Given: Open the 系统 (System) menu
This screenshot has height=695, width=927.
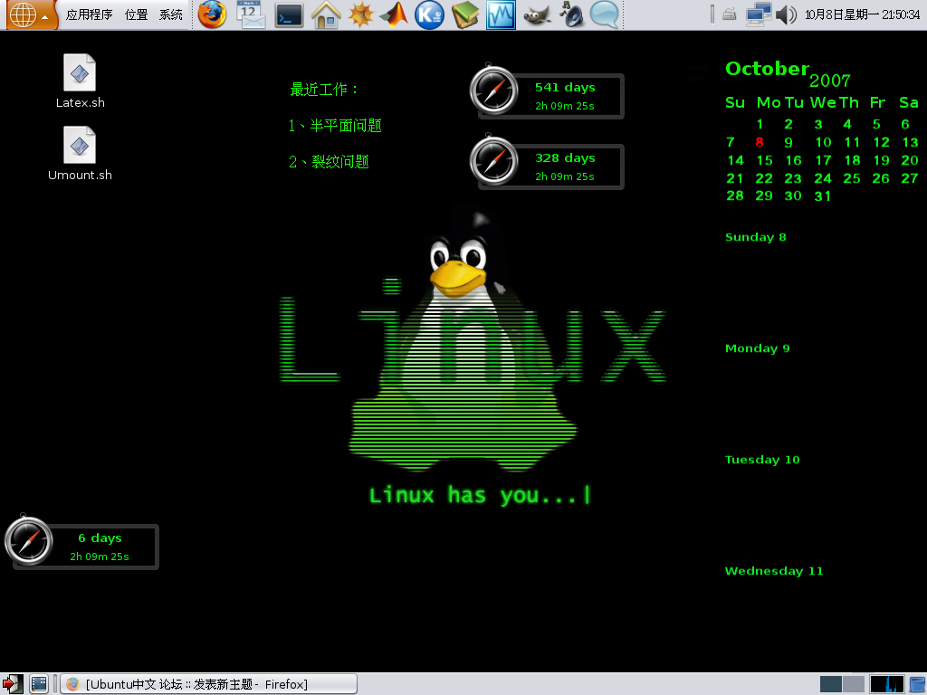Looking at the screenshot, I should 171,14.
